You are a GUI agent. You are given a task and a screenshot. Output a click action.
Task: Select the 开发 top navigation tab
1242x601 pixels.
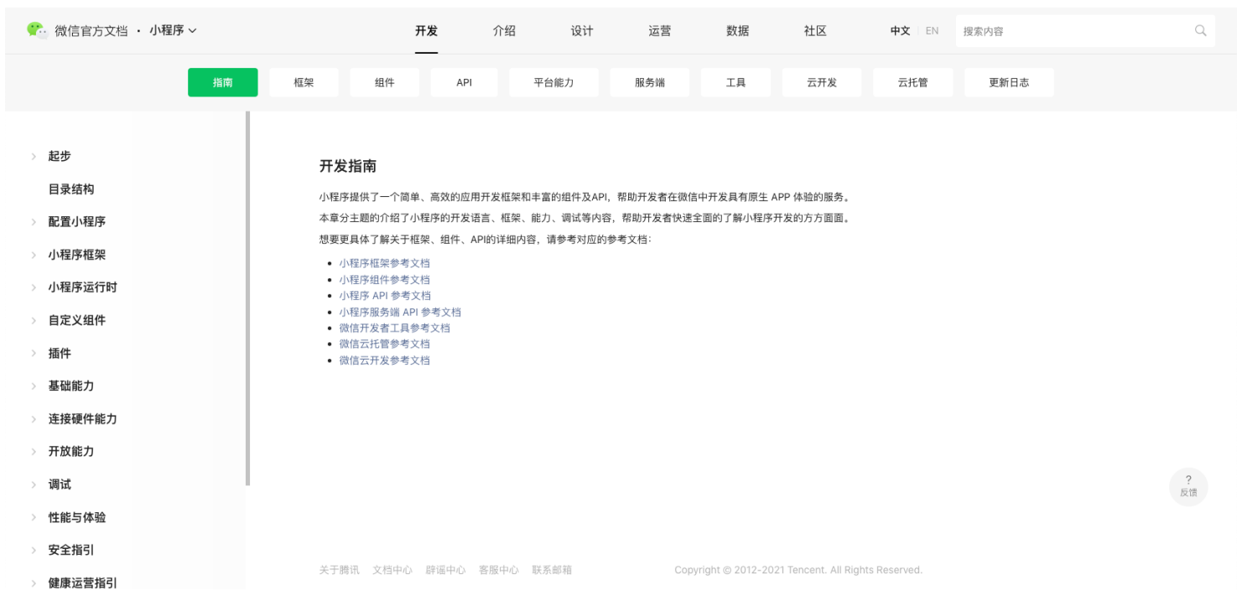click(426, 31)
